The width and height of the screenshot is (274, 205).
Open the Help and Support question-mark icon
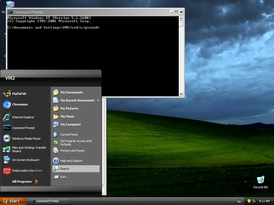pyautogui.click(x=56, y=160)
